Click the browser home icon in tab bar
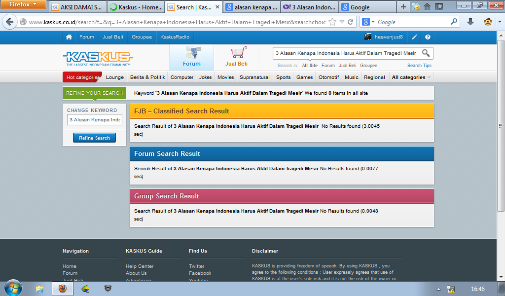The image size is (505, 296). pos(427,6)
